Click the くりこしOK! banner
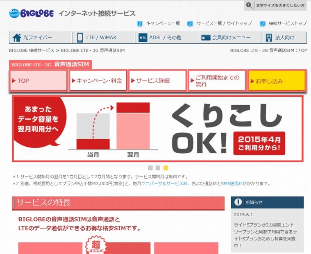This screenshot has width=311, height=254. [x=158, y=129]
